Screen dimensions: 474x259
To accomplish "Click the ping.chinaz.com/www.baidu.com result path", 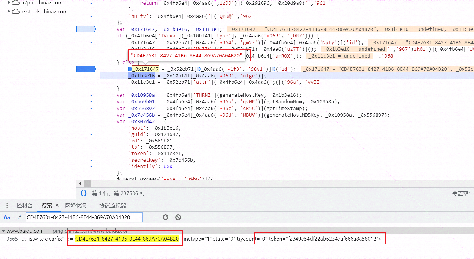I will tap(92, 231).
